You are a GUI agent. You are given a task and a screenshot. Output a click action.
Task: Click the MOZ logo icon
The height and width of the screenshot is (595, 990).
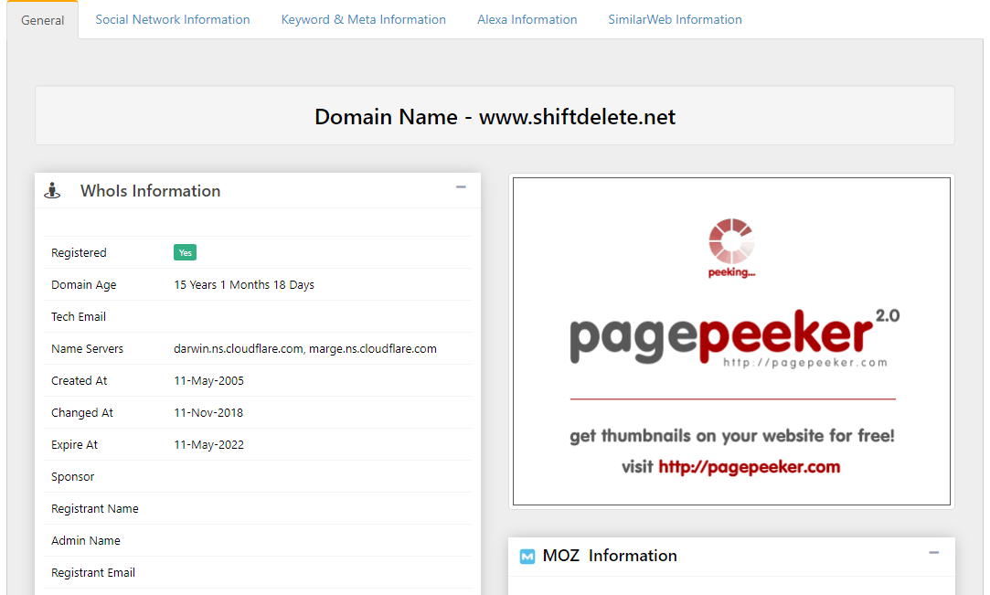527,556
